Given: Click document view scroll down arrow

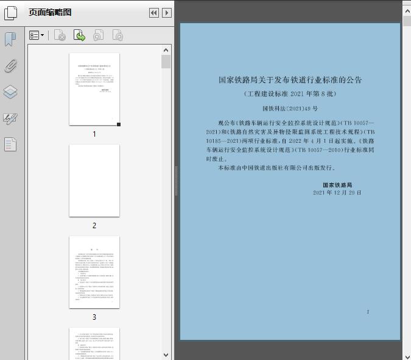Looking at the screenshot, I should (407, 356).
